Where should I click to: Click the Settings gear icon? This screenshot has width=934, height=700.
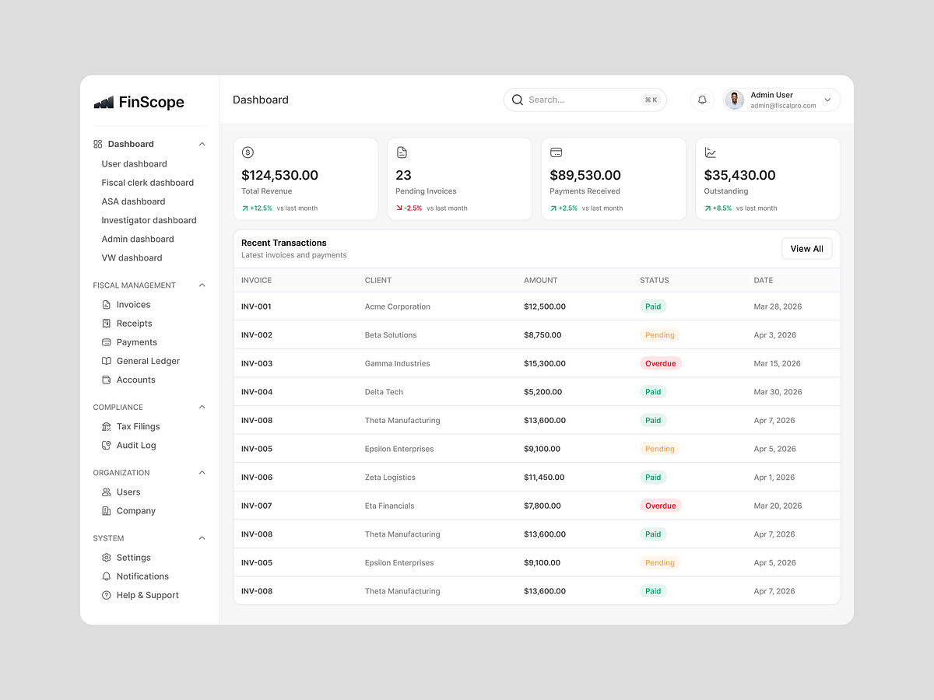point(107,558)
